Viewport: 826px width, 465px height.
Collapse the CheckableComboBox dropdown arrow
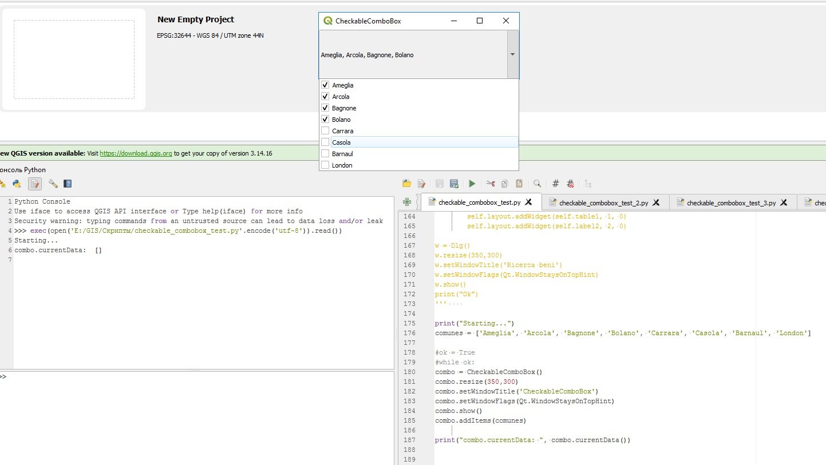(x=512, y=54)
